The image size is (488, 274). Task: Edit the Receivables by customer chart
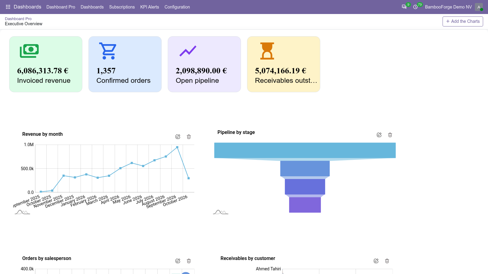(376, 261)
